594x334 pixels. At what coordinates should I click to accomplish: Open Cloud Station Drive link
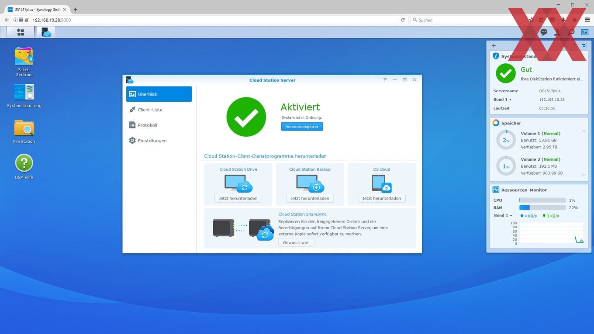(x=238, y=169)
